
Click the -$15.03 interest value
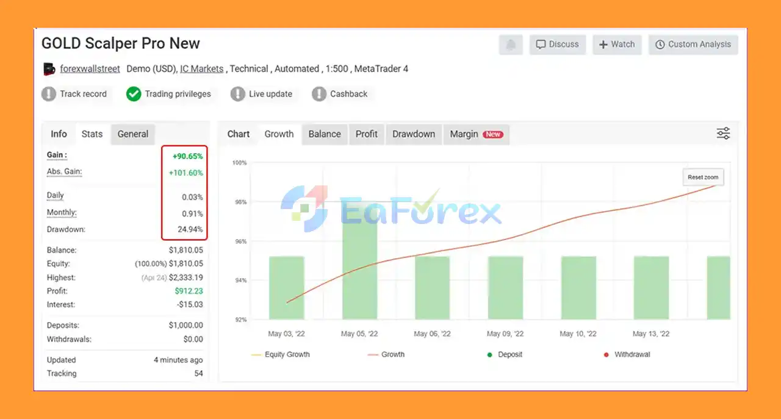click(x=190, y=304)
